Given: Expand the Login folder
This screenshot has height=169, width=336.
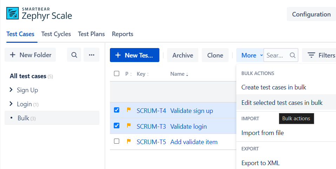Looking at the screenshot, I should pyautogui.click(x=11, y=104).
